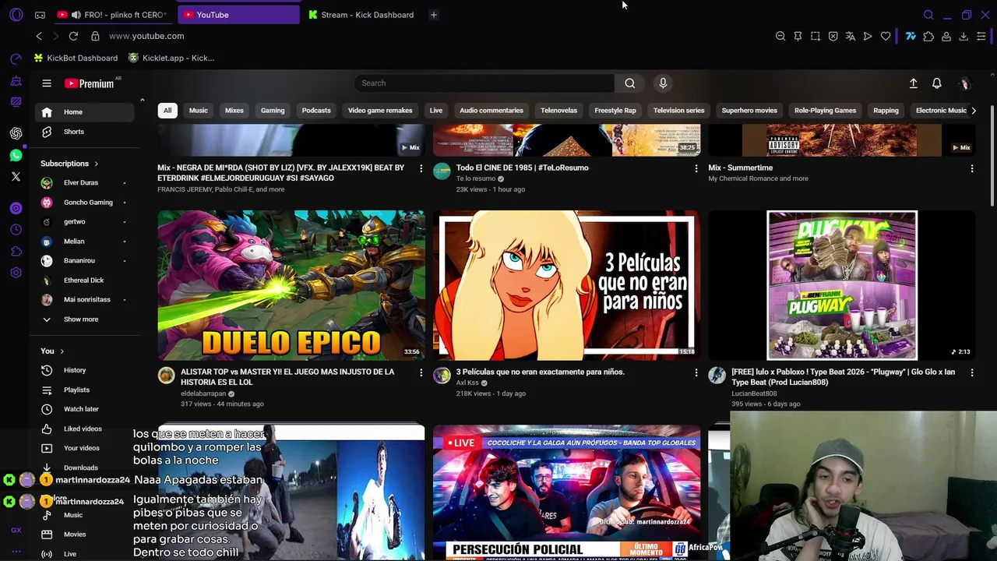Open the Opera easy setup menu icon
Viewport: 997px width, 561px height.
coord(981,37)
